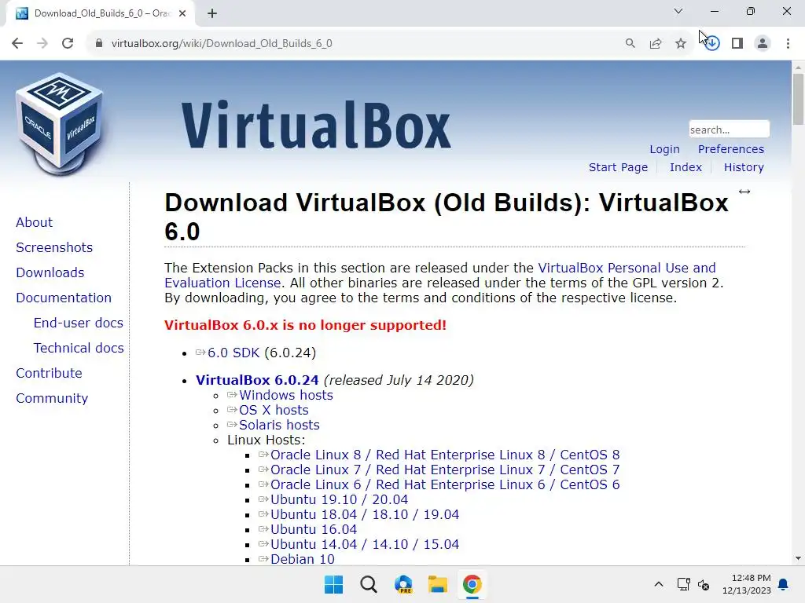
Task: Open the tab search chevron
Action: (678, 11)
